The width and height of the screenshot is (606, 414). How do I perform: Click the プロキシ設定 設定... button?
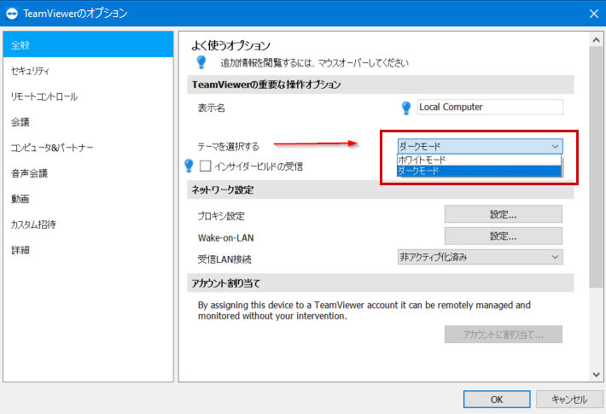504,214
